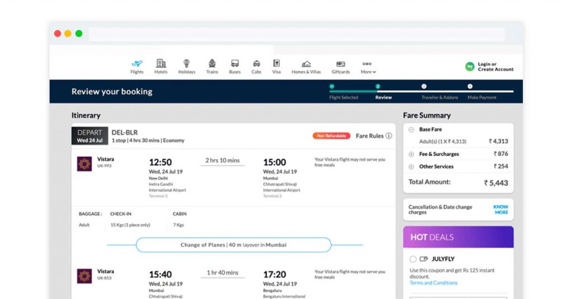
Task: Click Login or Create Account
Action: coord(495,67)
